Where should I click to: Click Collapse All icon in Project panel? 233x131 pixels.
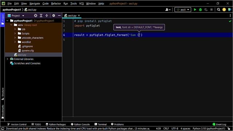pyautogui.click(x=47, y=16)
